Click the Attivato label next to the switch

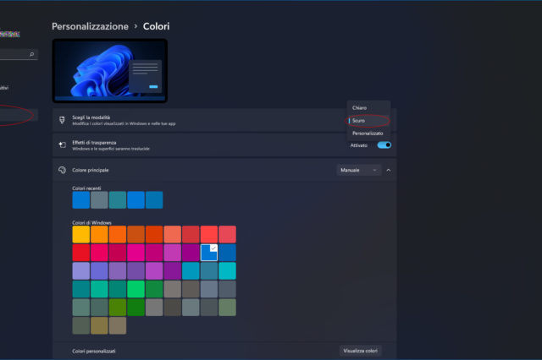click(x=359, y=145)
